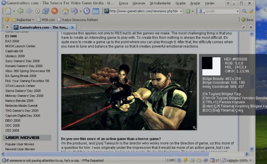Click the horizontal scrollbar left arrow

pos(3,154)
